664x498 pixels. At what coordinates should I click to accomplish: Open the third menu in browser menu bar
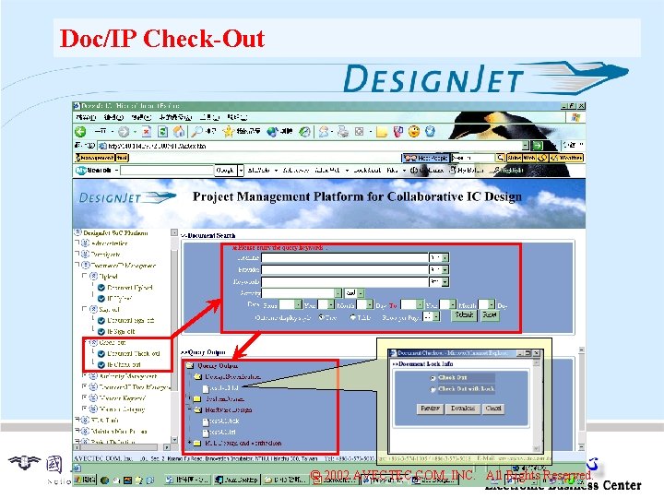(141, 117)
